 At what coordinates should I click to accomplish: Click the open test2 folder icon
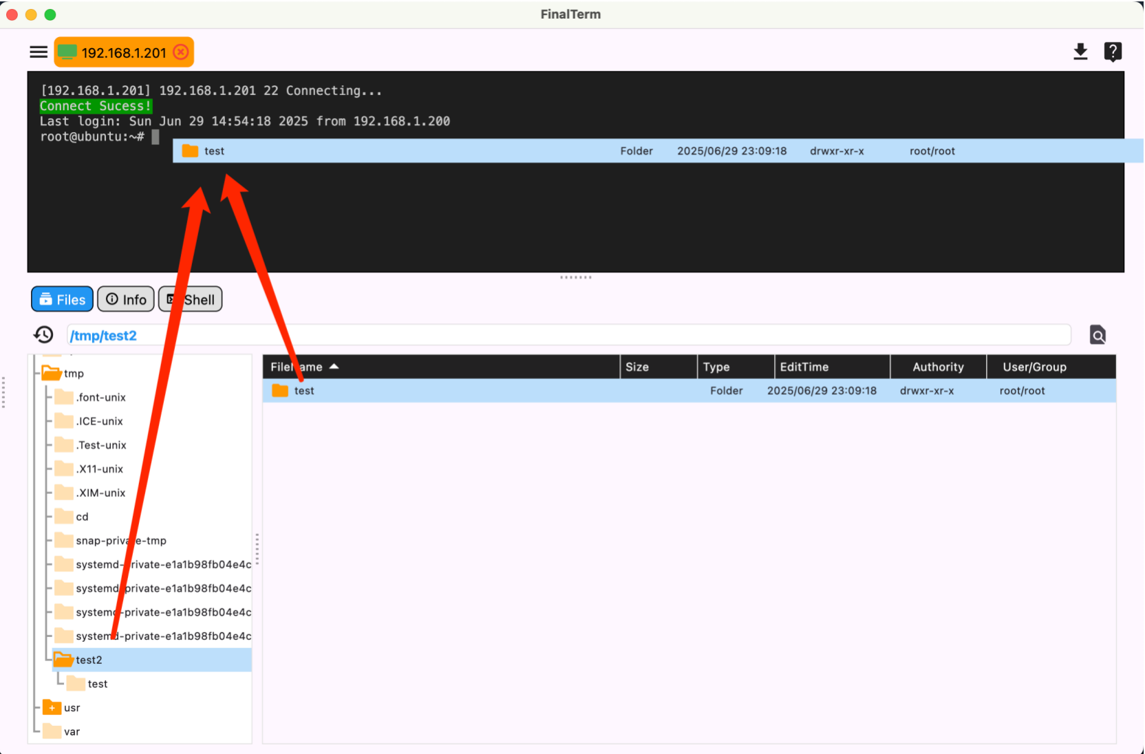63,660
